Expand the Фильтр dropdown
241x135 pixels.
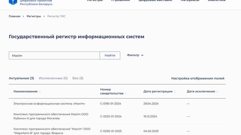(x=135, y=55)
